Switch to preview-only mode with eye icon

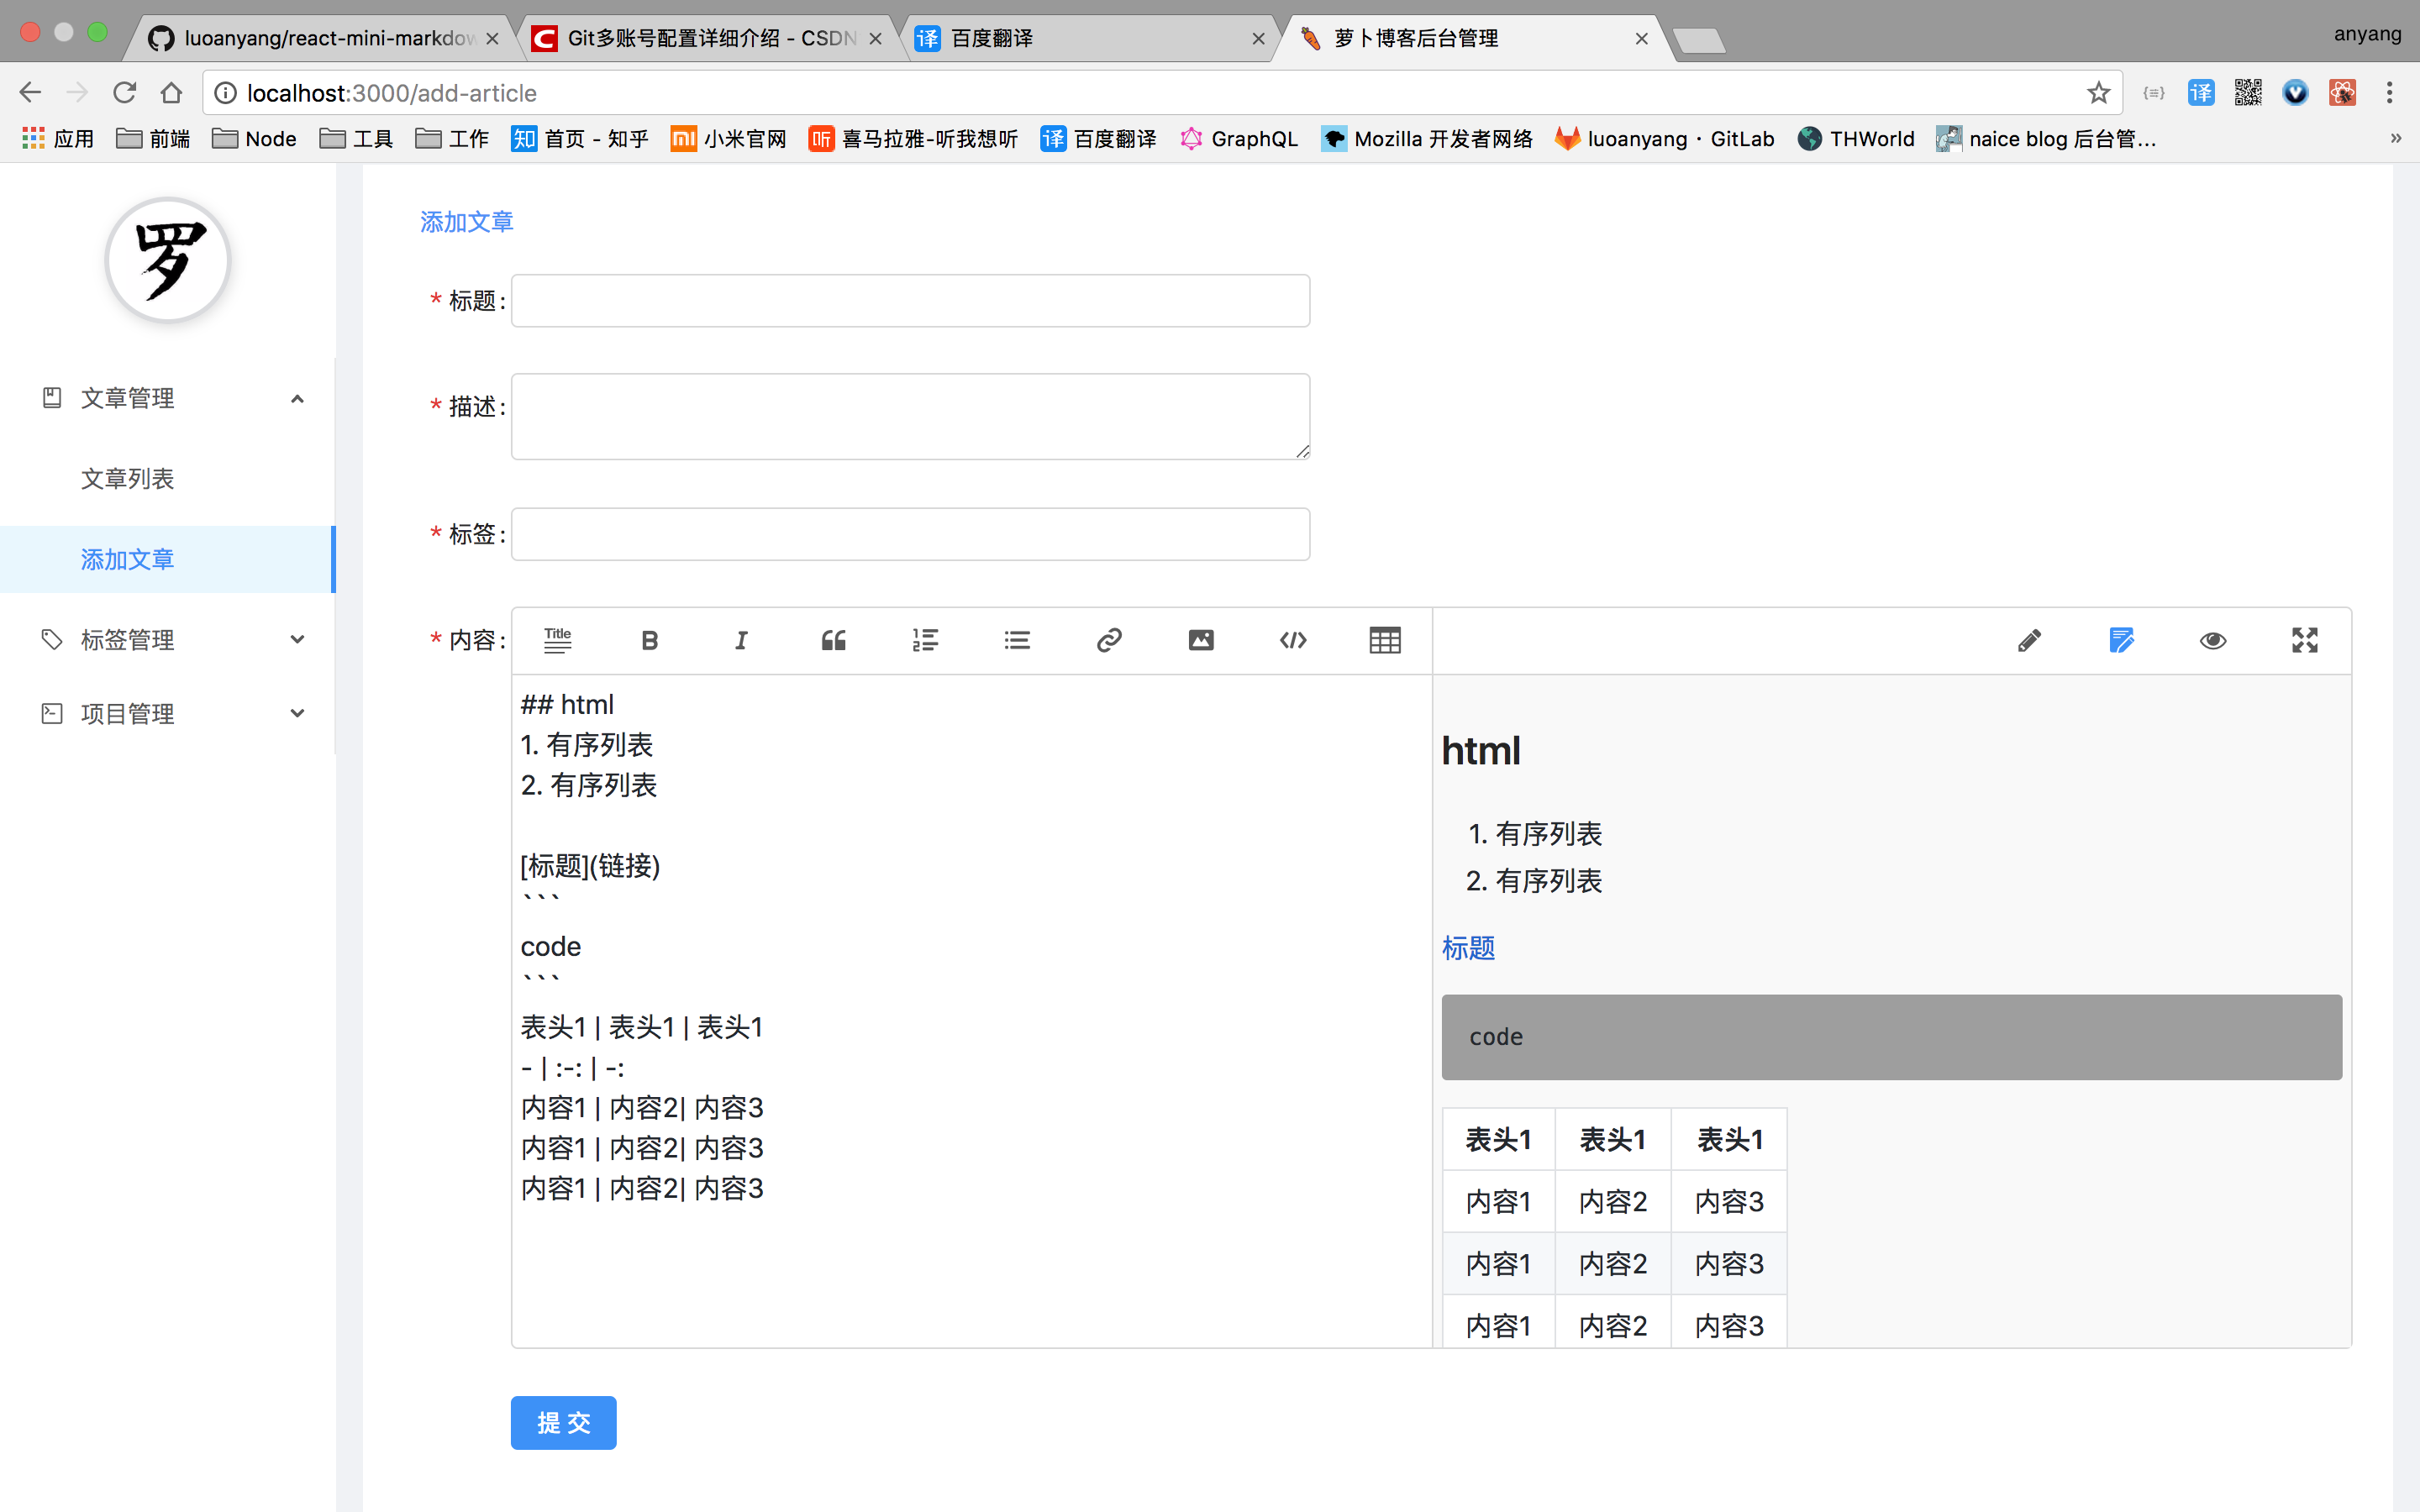click(x=2213, y=640)
